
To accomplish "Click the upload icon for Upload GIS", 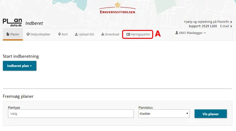I will 76,35.
